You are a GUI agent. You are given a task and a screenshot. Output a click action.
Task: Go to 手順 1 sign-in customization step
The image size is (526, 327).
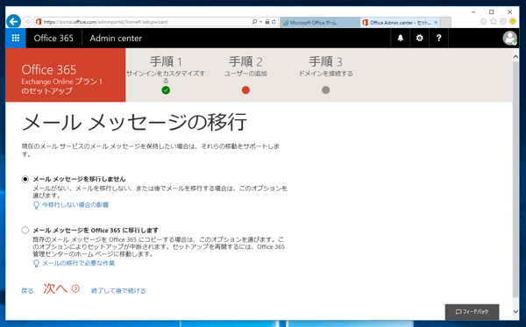[166, 70]
